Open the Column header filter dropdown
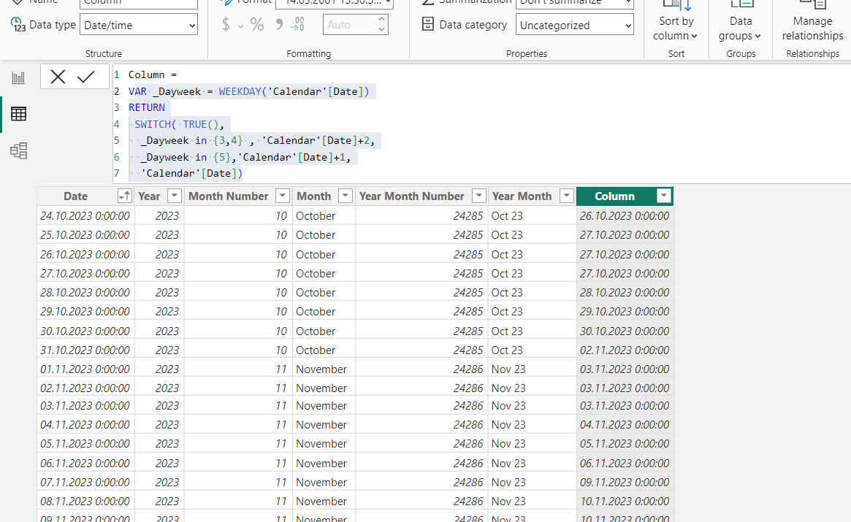Image resolution: width=851 pixels, height=522 pixels. tap(664, 196)
